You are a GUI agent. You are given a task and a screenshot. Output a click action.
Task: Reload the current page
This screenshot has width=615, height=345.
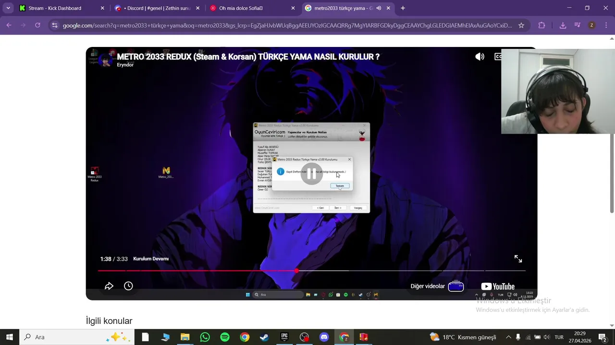(x=37, y=25)
